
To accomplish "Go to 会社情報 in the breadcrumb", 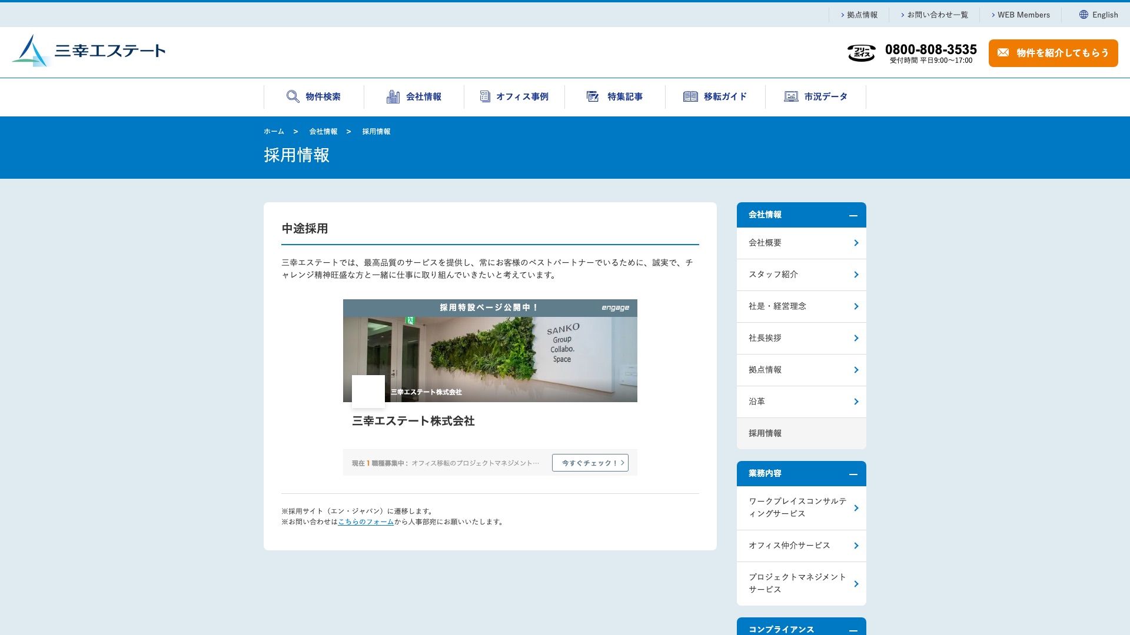I will click(323, 132).
